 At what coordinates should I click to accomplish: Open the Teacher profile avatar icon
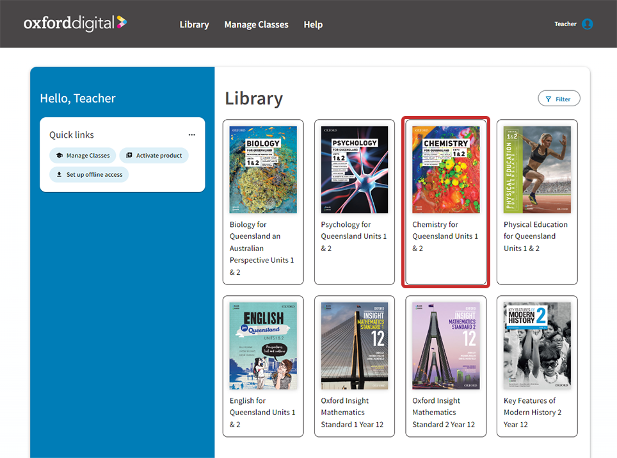[587, 24]
